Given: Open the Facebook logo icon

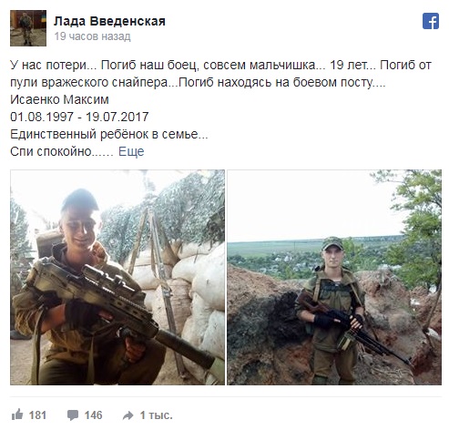Looking at the screenshot, I should click(x=431, y=21).
